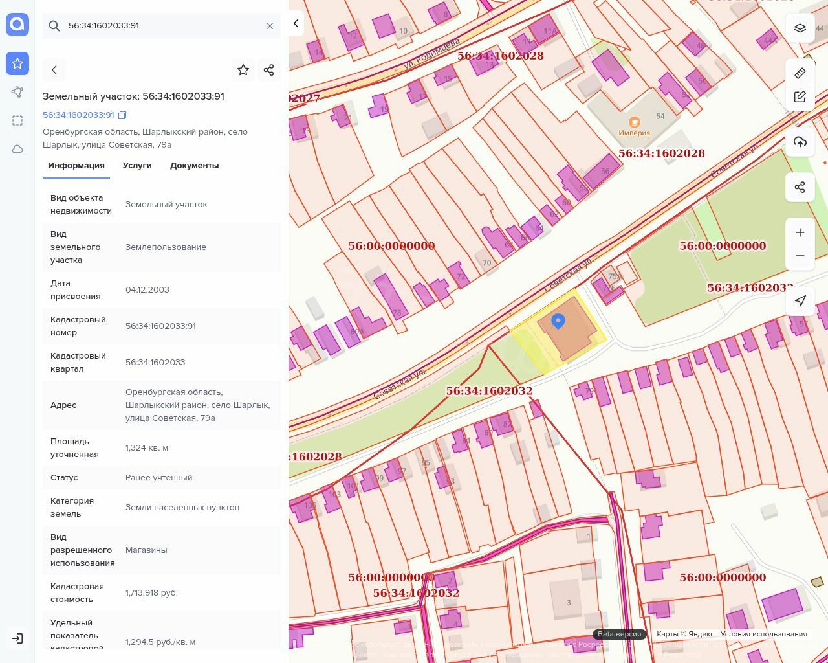
Task: Open the blue cadastral number link
Action: coord(78,115)
